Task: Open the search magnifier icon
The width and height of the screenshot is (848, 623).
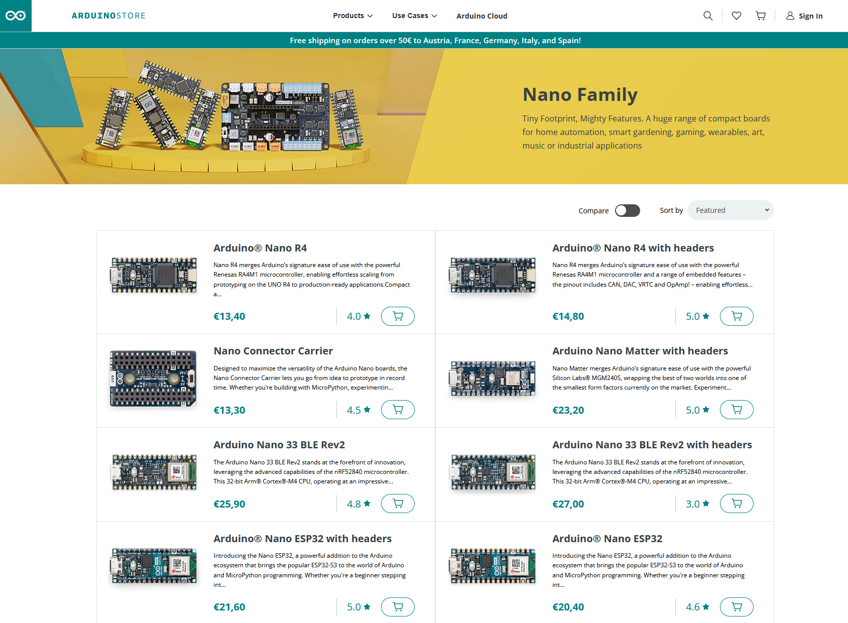Action: point(708,16)
